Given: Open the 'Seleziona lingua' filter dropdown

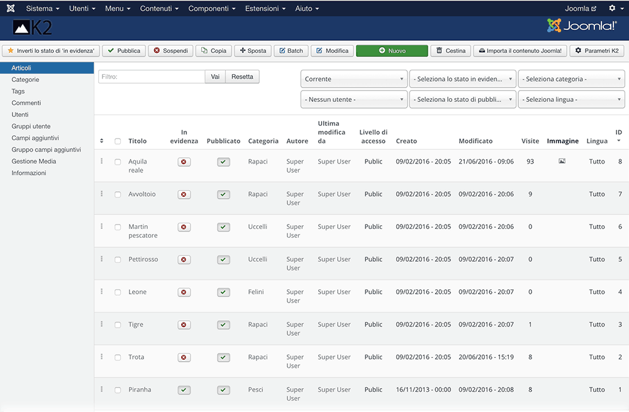Looking at the screenshot, I should pos(571,99).
